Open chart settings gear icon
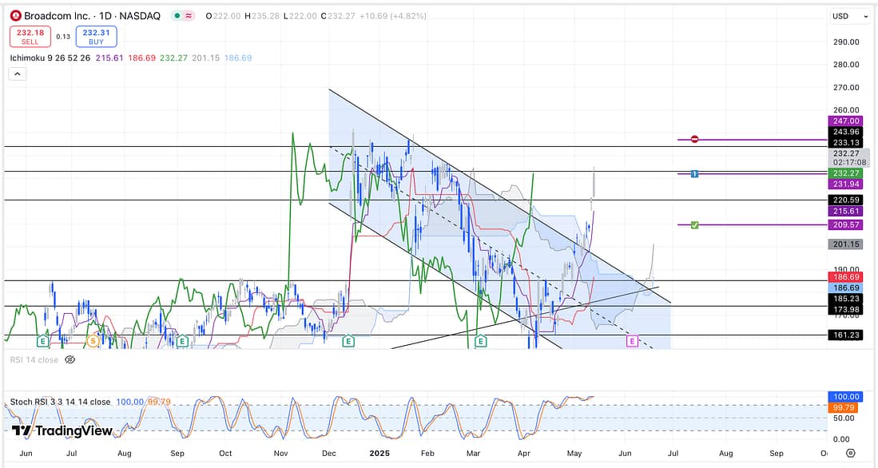Screen dimensions: 878x468 (851, 453)
